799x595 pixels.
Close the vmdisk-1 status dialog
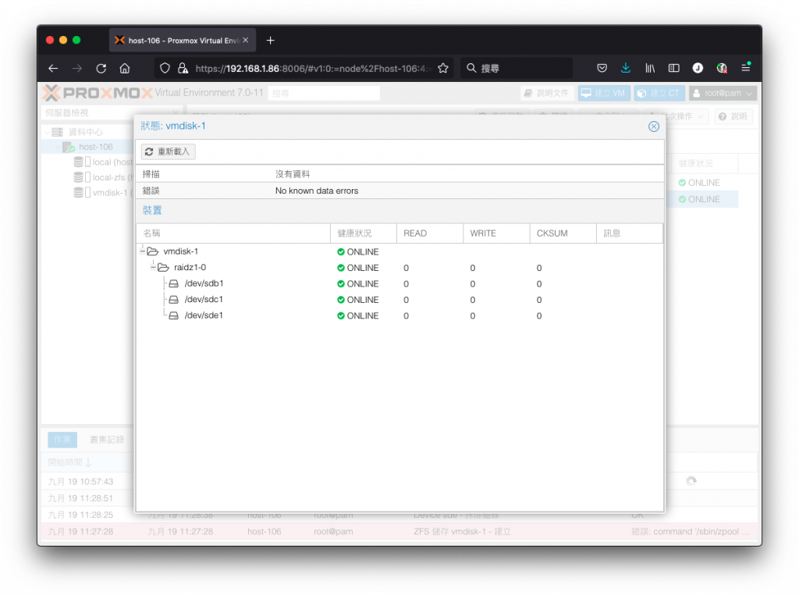coord(654,126)
